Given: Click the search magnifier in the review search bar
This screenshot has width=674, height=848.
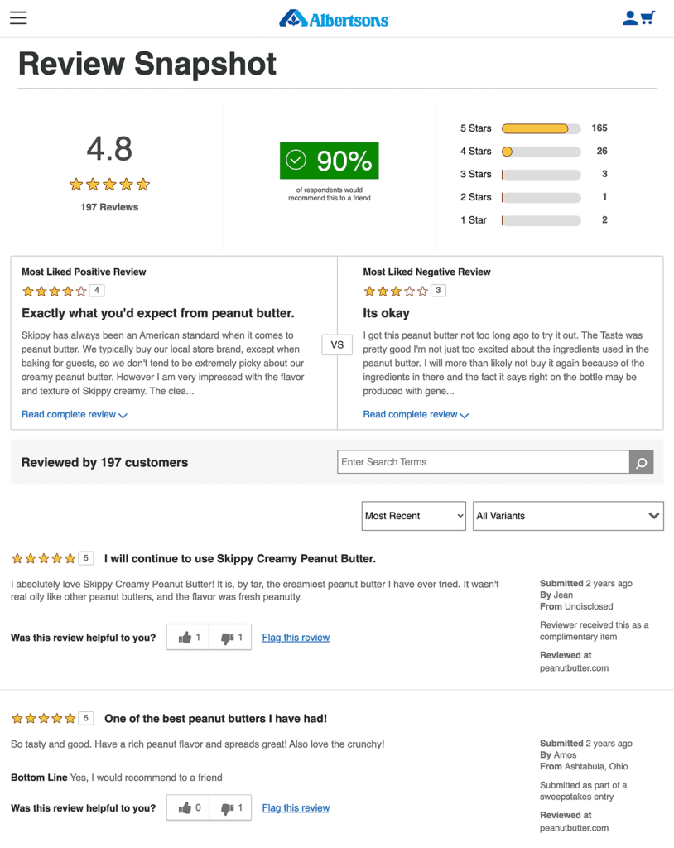Looking at the screenshot, I should 641,462.
